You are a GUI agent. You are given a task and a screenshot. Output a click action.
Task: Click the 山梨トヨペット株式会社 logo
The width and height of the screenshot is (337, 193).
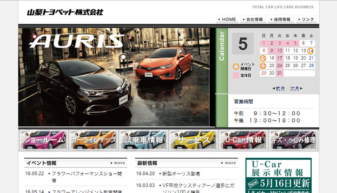[x=65, y=12]
